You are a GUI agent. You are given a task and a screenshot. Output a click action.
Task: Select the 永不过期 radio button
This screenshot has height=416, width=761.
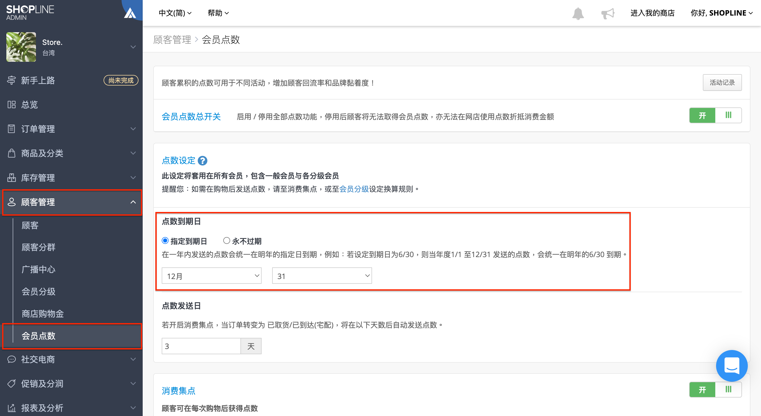(x=227, y=241)
